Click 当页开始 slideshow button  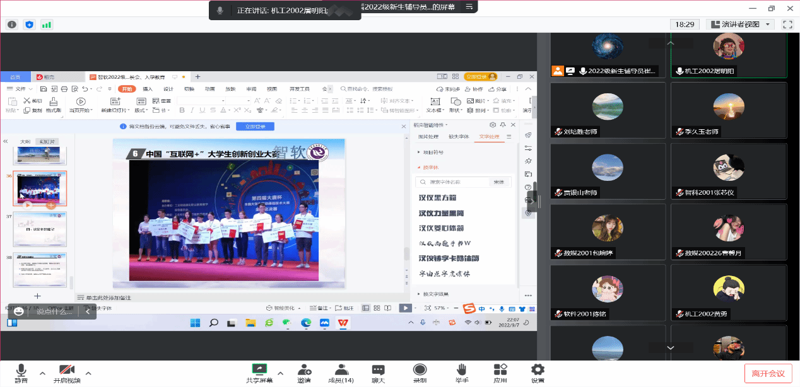[x=80, y=105]
